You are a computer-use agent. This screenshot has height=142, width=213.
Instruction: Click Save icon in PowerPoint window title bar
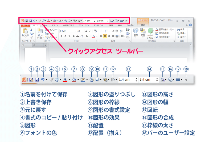31,21
